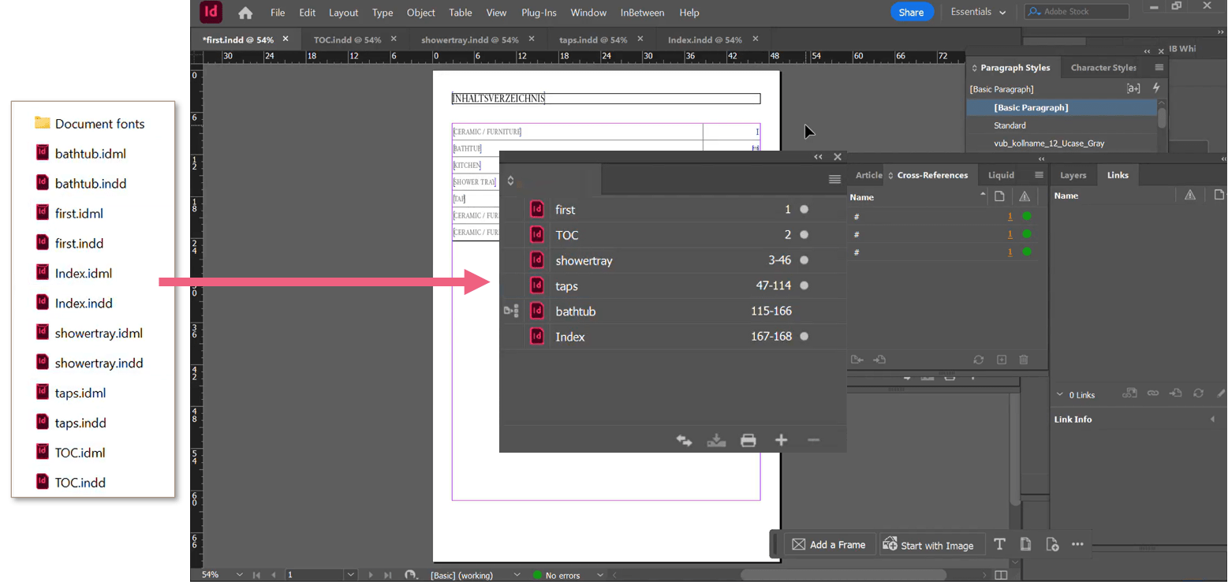Click the Print Book icon in Book panel
Screen dimensions: 1228x582
coord(748,440)
